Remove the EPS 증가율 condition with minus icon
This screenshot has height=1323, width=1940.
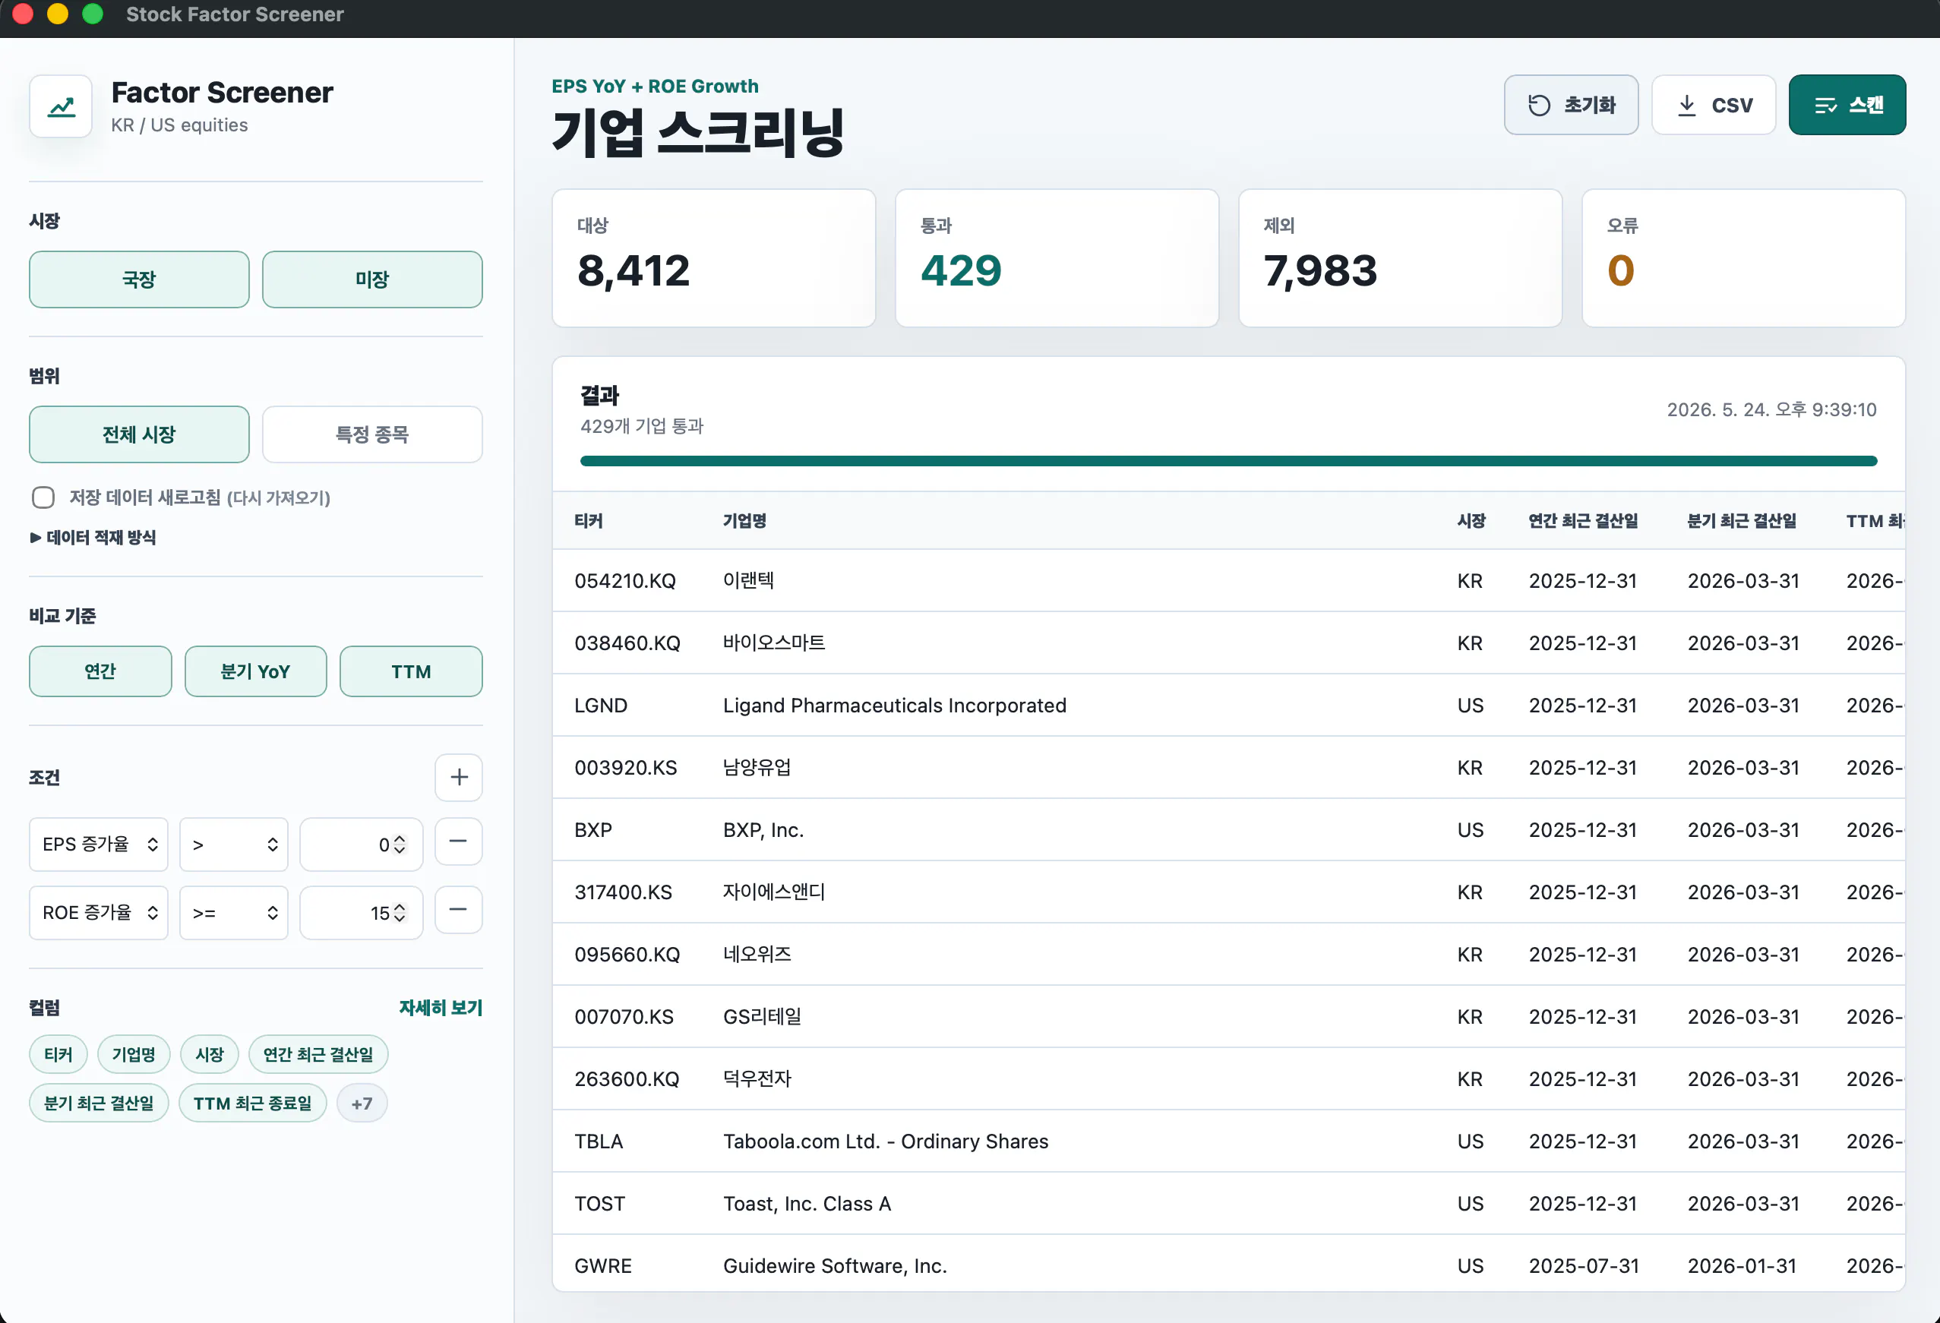(x=459, y=842)
